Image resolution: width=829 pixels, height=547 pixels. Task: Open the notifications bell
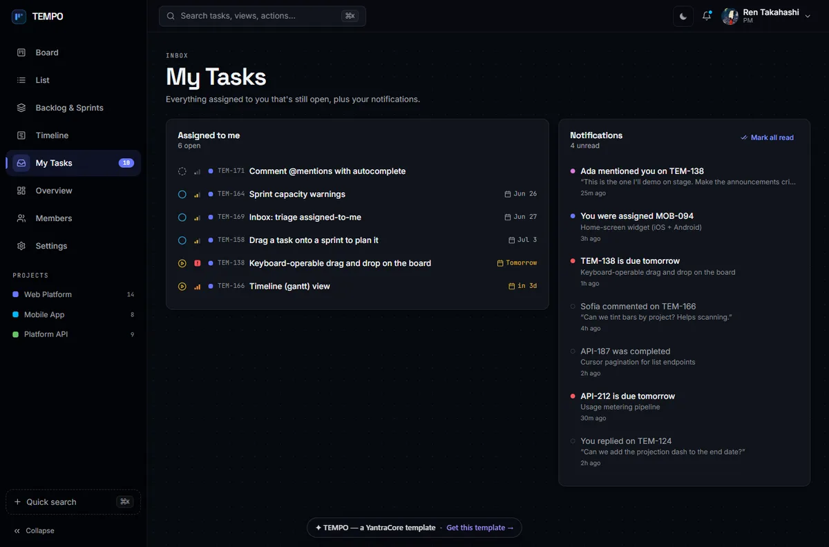pyautogui.click(x=707, y=16)
